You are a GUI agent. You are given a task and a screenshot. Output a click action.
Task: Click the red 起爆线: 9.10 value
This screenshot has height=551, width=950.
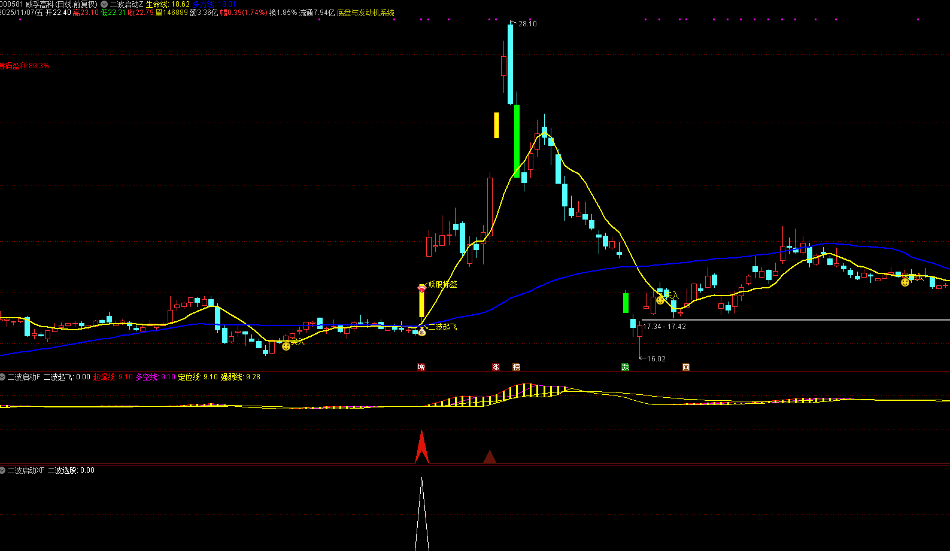click(113, 377)
